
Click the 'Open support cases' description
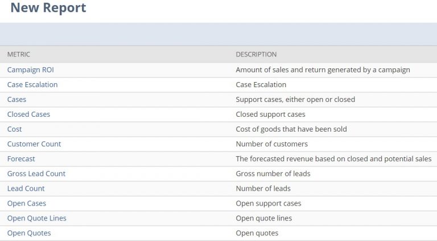(269, 203)
